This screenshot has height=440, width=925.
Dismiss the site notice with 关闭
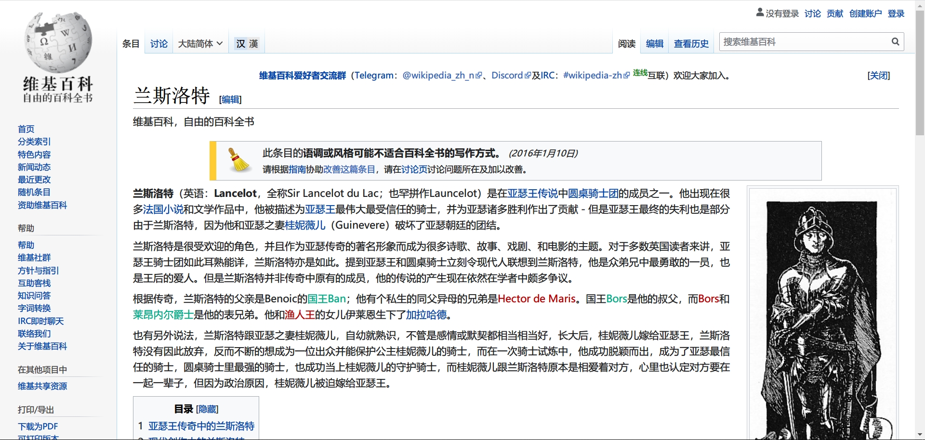pos(878,76)
